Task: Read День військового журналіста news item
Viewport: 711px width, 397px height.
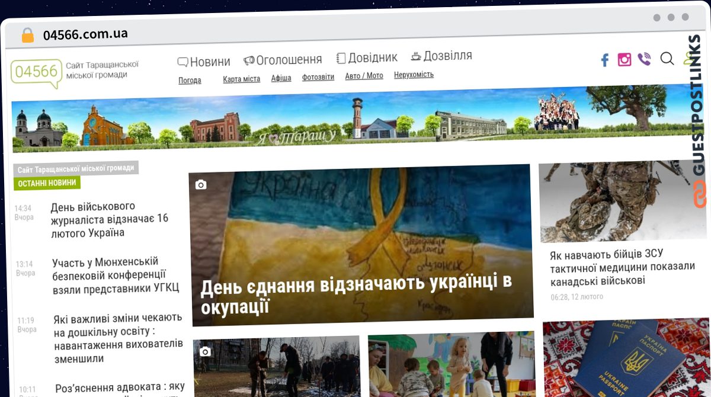Action: tap(109, 220)
